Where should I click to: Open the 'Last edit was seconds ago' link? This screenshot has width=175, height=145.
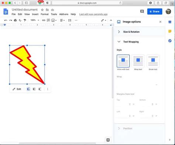pyautogui.click(x=93, y=14)
